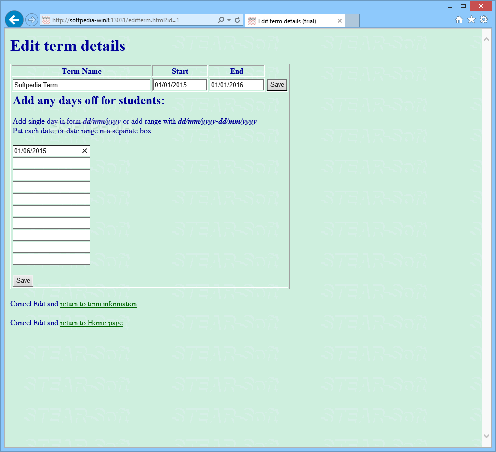Image resolution: width=496 pixels, height=452 pixels.
Task: Click the End date field 01/01/2016
Action: [236, 85]
